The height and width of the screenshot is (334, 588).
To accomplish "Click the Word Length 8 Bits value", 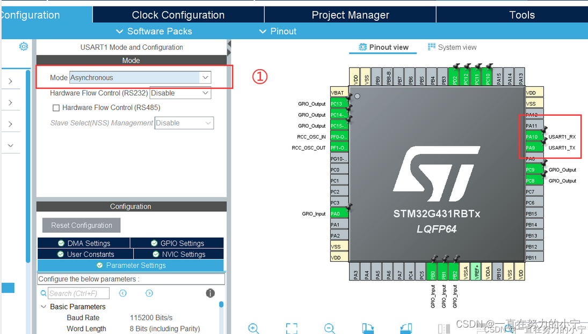I will (165, 329).
